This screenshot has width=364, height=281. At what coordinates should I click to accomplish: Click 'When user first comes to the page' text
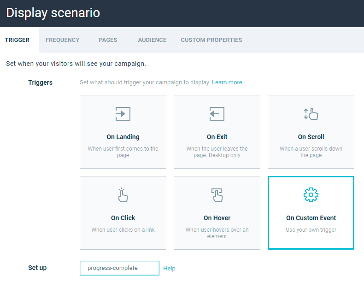click(x=123, y=152)
